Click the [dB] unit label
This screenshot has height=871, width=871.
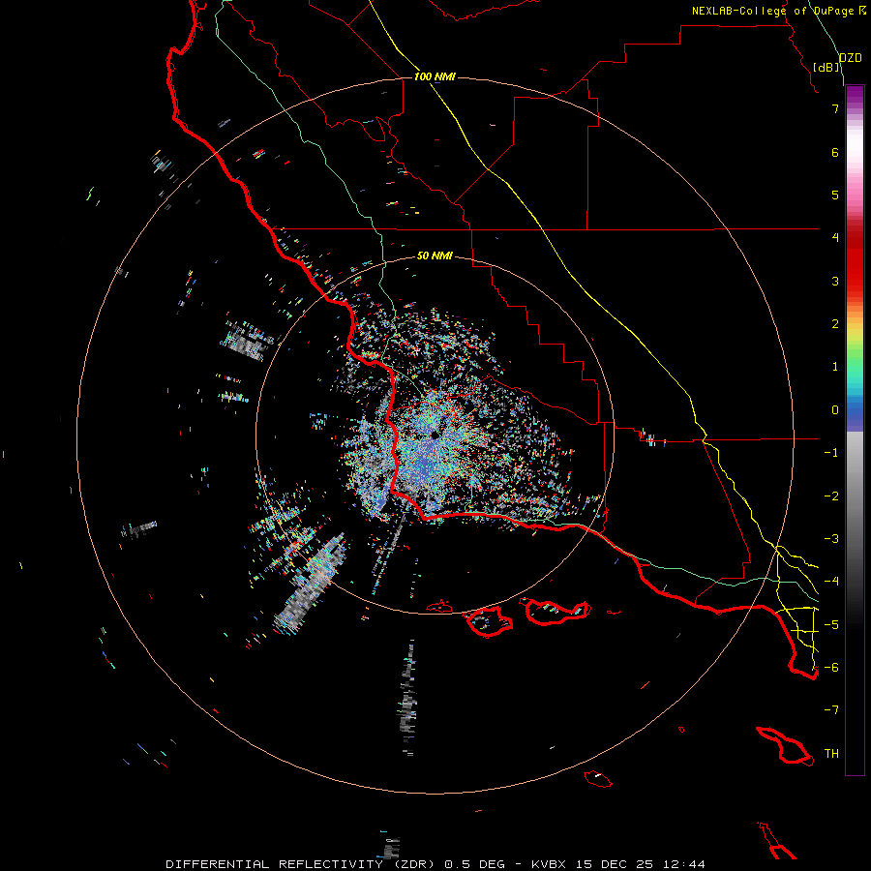826,67
